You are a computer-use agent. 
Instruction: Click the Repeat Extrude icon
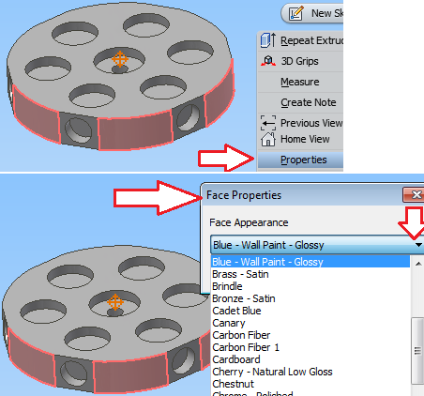(x=268, y=40)
